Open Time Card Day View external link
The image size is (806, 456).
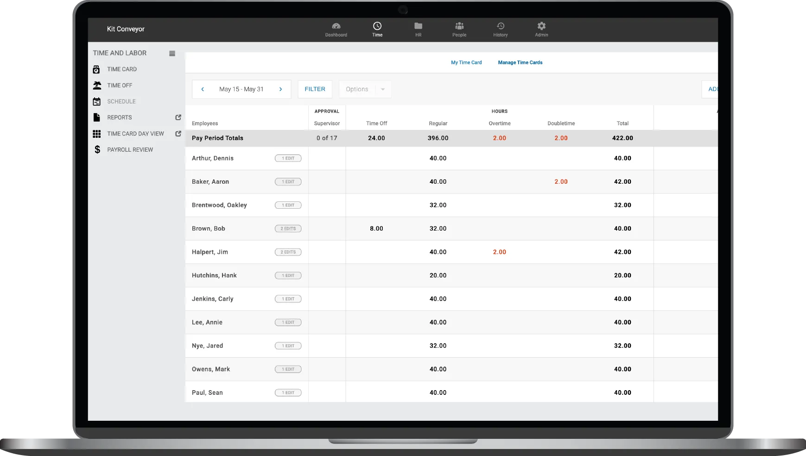point(178,134)
